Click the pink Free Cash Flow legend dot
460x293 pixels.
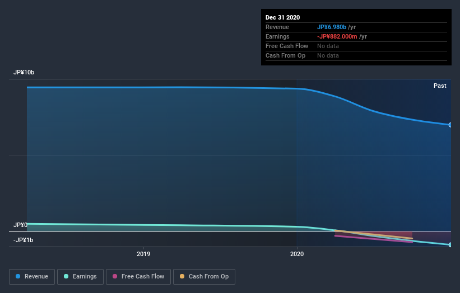point(115,276)
